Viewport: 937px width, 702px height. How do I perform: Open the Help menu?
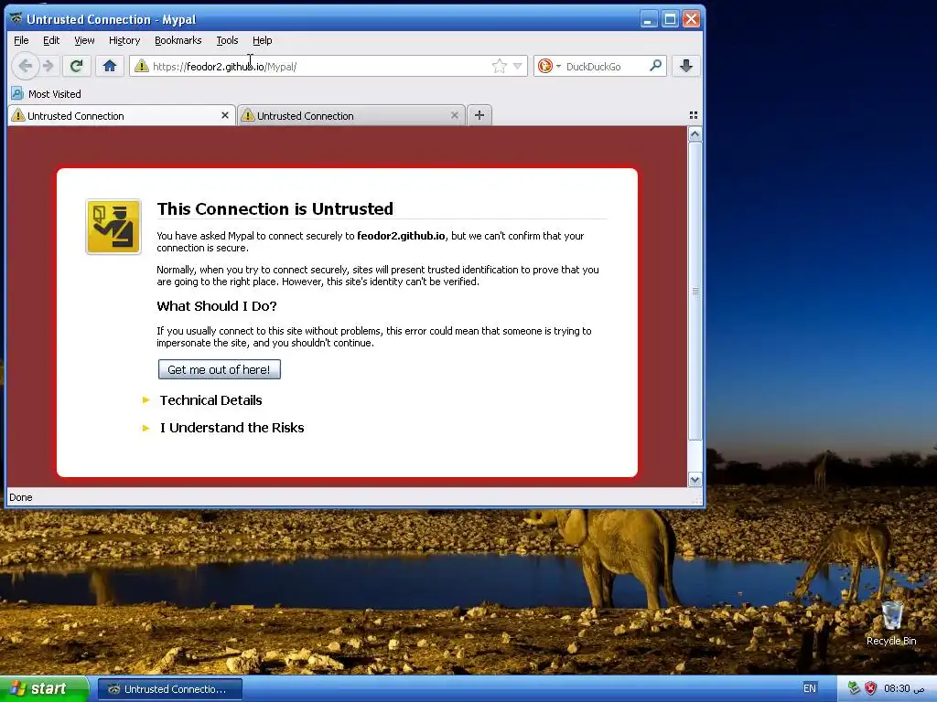point(263,40)
